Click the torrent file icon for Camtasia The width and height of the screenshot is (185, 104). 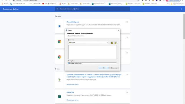point(59,80)
